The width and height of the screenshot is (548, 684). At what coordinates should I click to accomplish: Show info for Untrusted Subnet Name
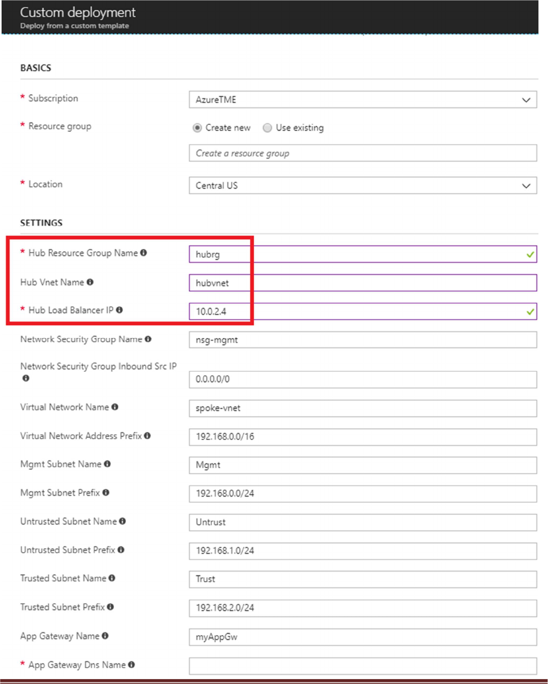tap(123, 521)
